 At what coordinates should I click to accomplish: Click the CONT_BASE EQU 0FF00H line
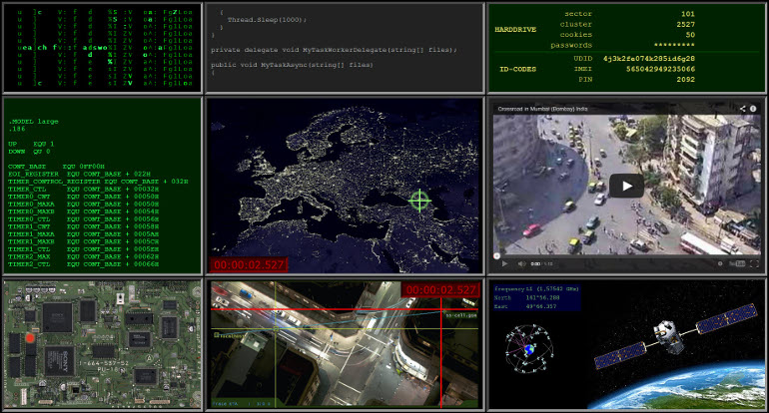[56, 166]
